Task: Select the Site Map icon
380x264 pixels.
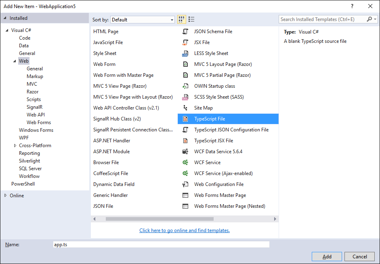Action: pyautogui.click(x=185, y=108)
